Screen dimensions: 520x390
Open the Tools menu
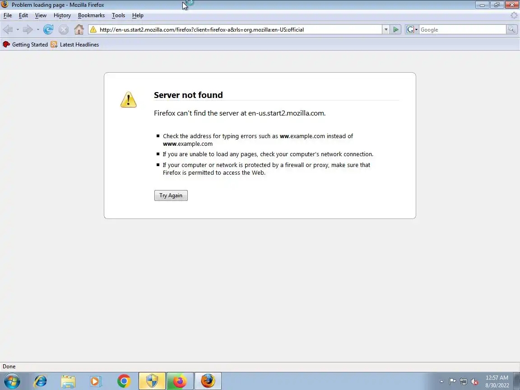[x=118, y=15]
